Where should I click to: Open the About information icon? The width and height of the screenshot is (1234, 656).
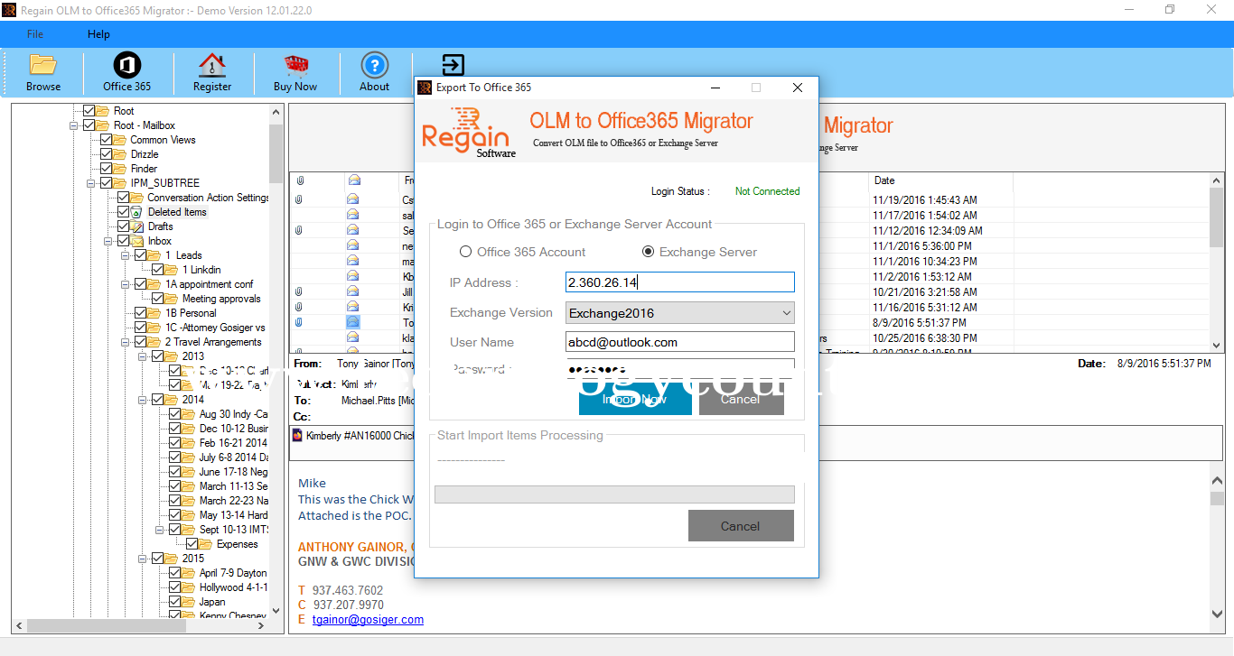coord(374,72)
